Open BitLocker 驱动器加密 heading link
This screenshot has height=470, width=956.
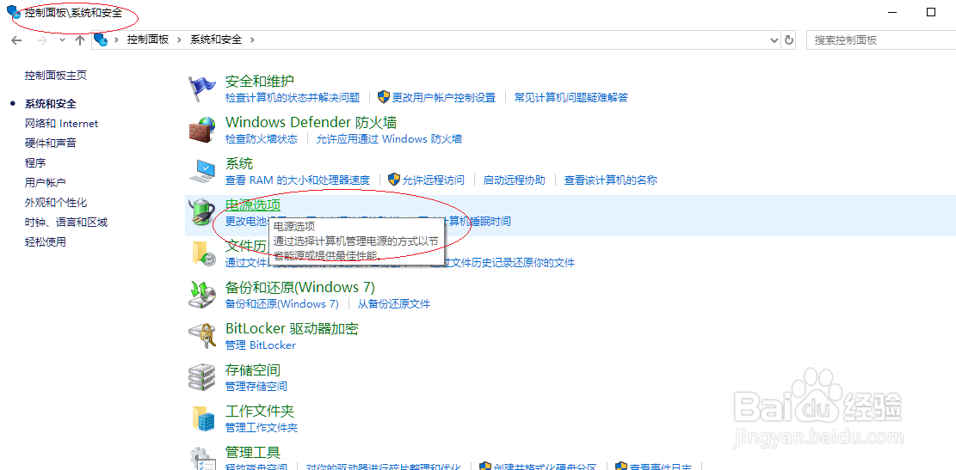point(292,329)
